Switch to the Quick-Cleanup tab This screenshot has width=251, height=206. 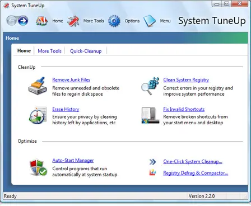coord(86,51)
